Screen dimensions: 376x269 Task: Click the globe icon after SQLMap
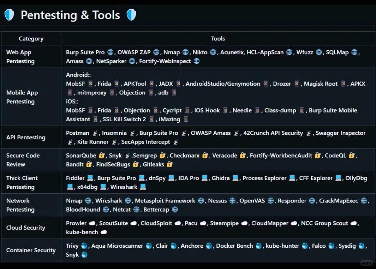pos(354,52)
